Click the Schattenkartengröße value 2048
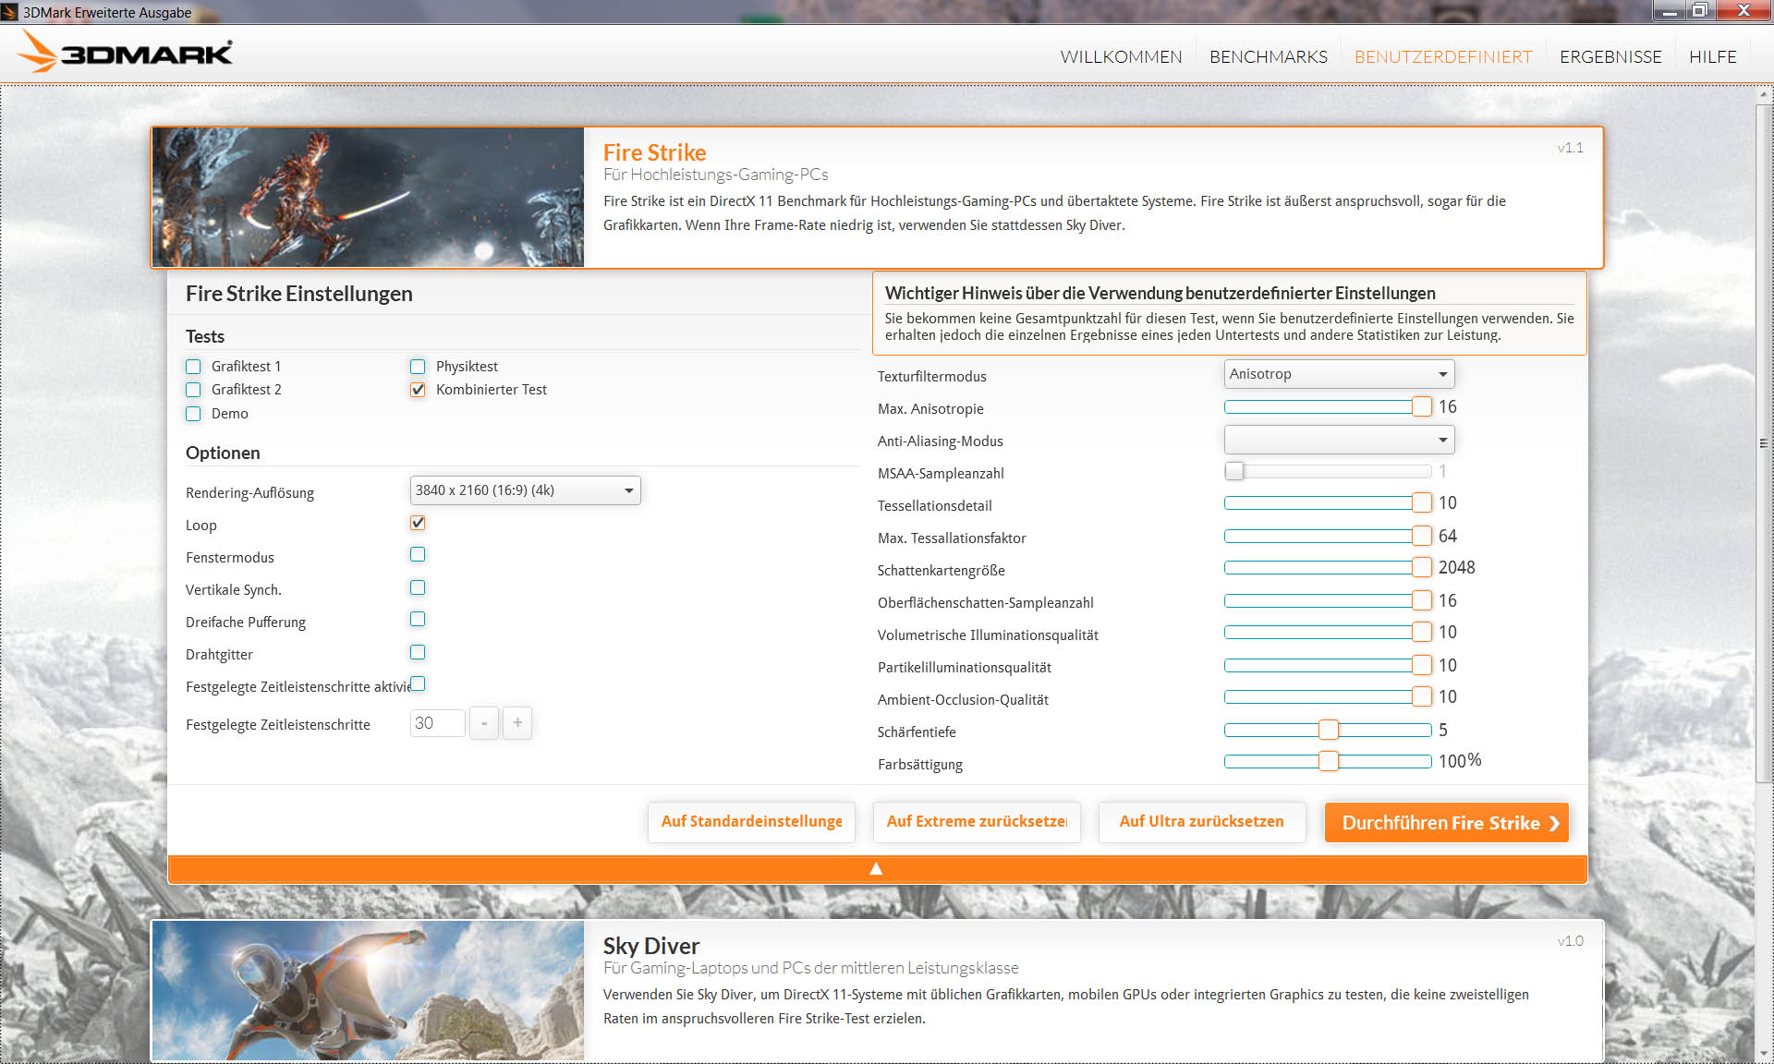 tap(1457, 568)
